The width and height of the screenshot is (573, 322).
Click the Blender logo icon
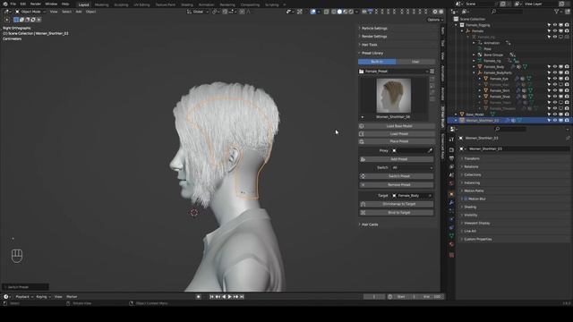click(5, 4)
